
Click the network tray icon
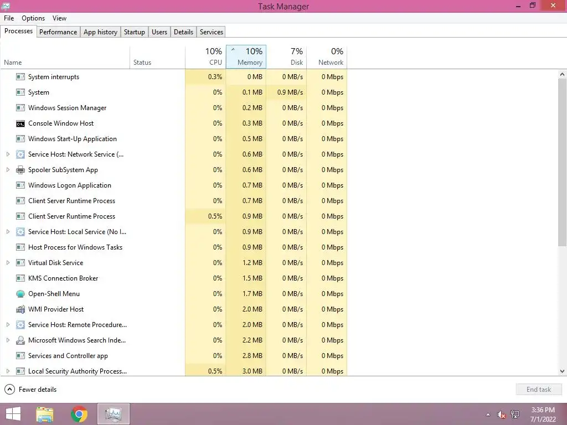[x=515, y=414]
